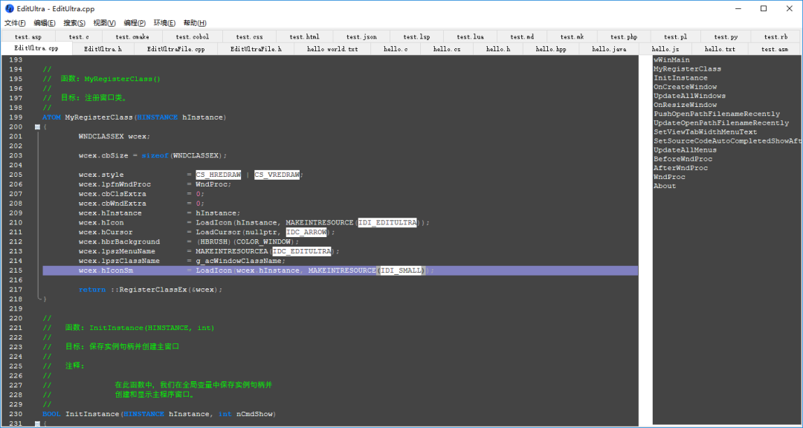Select the hello world.txt tab
This screenshot has height=428, width=803.
(x=333, y=49)
